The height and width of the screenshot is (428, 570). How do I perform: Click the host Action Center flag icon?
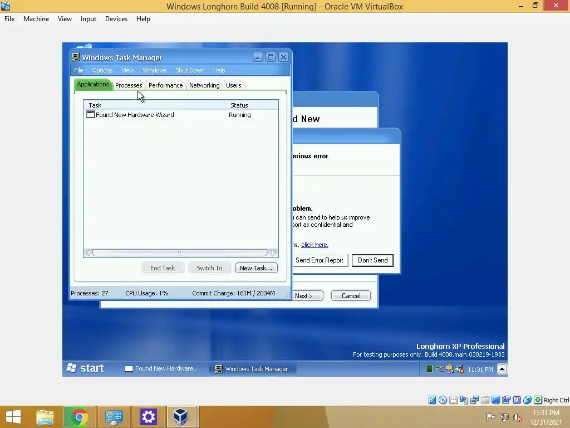coord(490,417)
